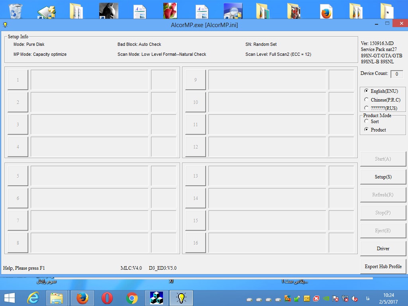The height and width of the screenshot is (306, 408).
Task: Open the NVIDIA tray icon
Action: (x=326, y=298)
